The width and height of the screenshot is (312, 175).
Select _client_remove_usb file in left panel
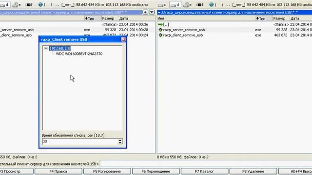pos(16,35)
